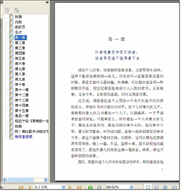Select the highlighted 第一章 bookmark

click(x=21, y=38)
